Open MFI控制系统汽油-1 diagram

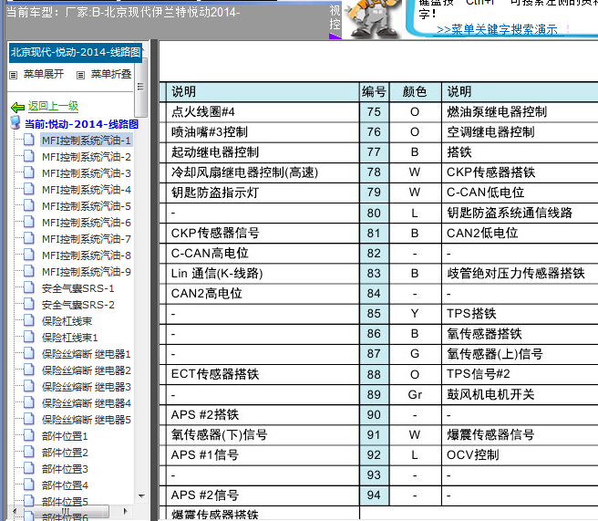pyautogui.click(x=87, y=141)
